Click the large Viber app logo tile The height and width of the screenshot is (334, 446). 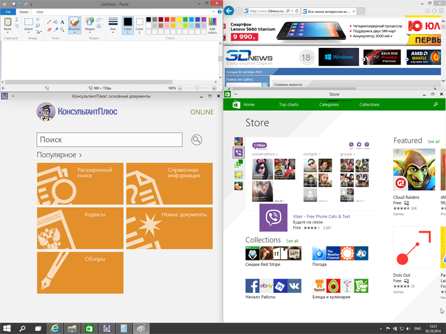click(x=273, y=218)
